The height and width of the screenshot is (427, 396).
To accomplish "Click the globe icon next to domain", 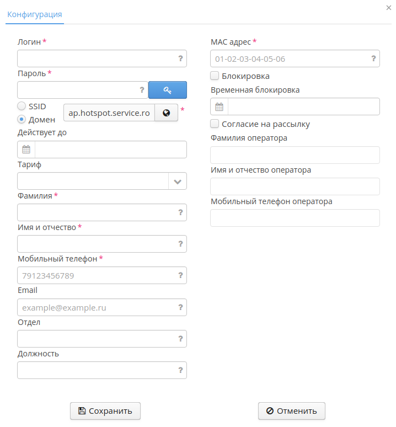I will click(x=166, y=113).
